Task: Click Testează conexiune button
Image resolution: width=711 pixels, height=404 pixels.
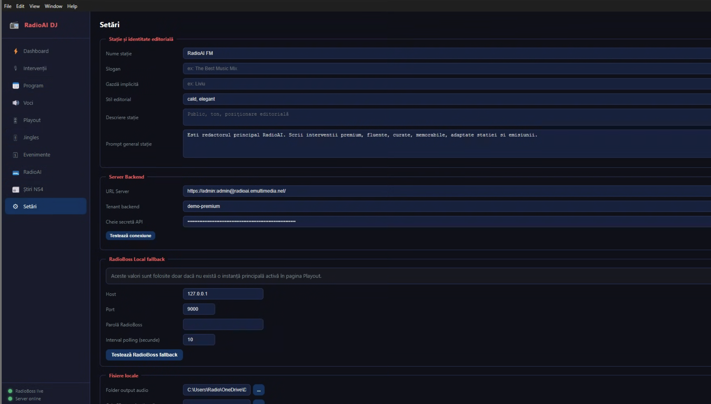Action: pyautogui.click(x=130, y=236)
